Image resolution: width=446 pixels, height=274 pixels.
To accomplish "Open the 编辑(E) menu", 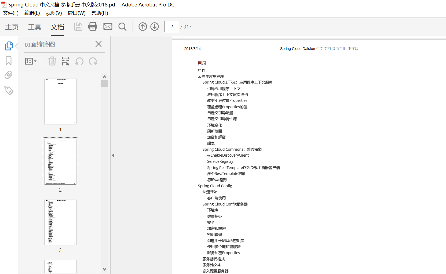I will (x=32, y=13).
